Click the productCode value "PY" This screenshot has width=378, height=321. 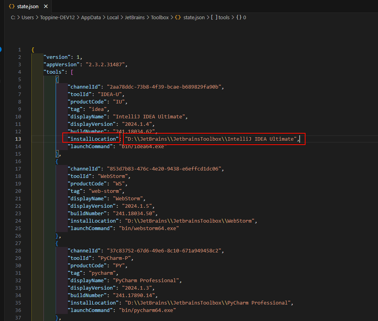coord(119,266)
